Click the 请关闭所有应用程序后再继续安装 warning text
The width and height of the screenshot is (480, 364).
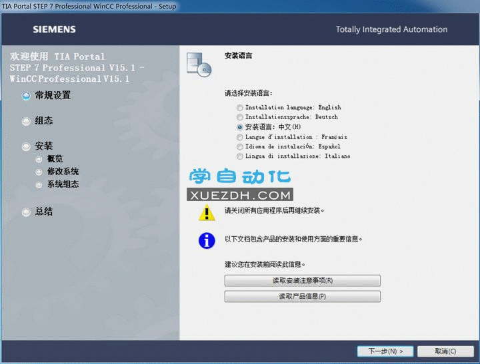tap(274, 210)
